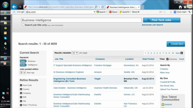Click Google toolbar Share button
The image size is (193, 108).
click(113, 12)
